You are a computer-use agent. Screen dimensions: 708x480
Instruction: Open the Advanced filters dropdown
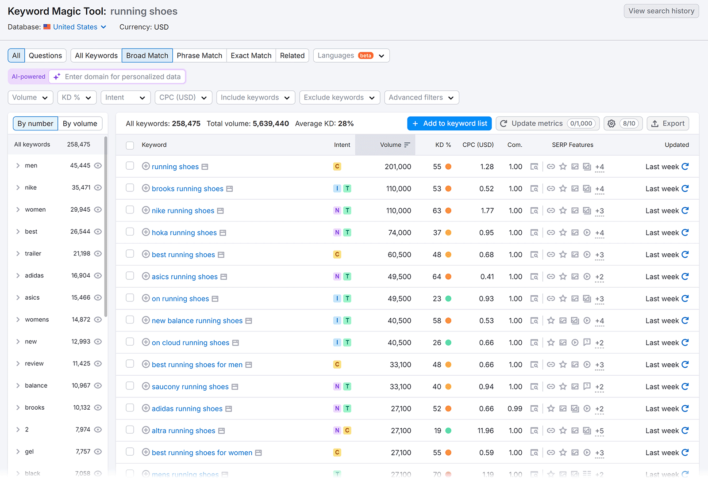[421, 97]
